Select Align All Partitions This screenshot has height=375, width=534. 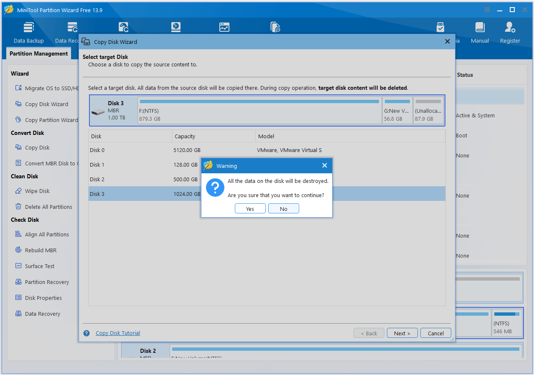(x=42, y=234)
